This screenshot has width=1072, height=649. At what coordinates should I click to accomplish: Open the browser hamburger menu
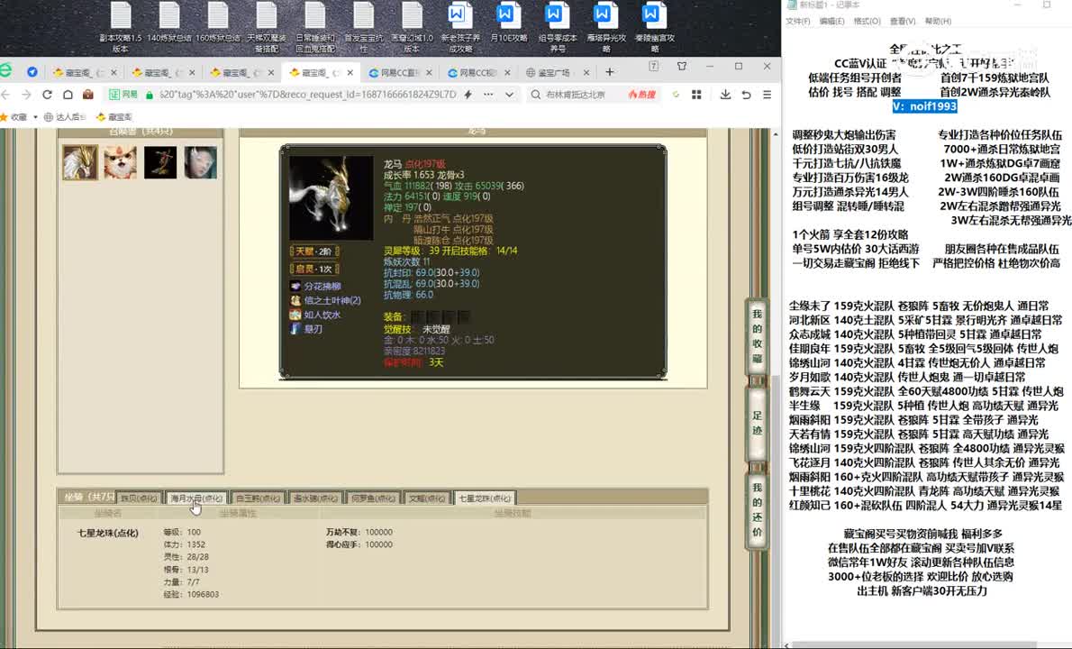click(768, 95)
